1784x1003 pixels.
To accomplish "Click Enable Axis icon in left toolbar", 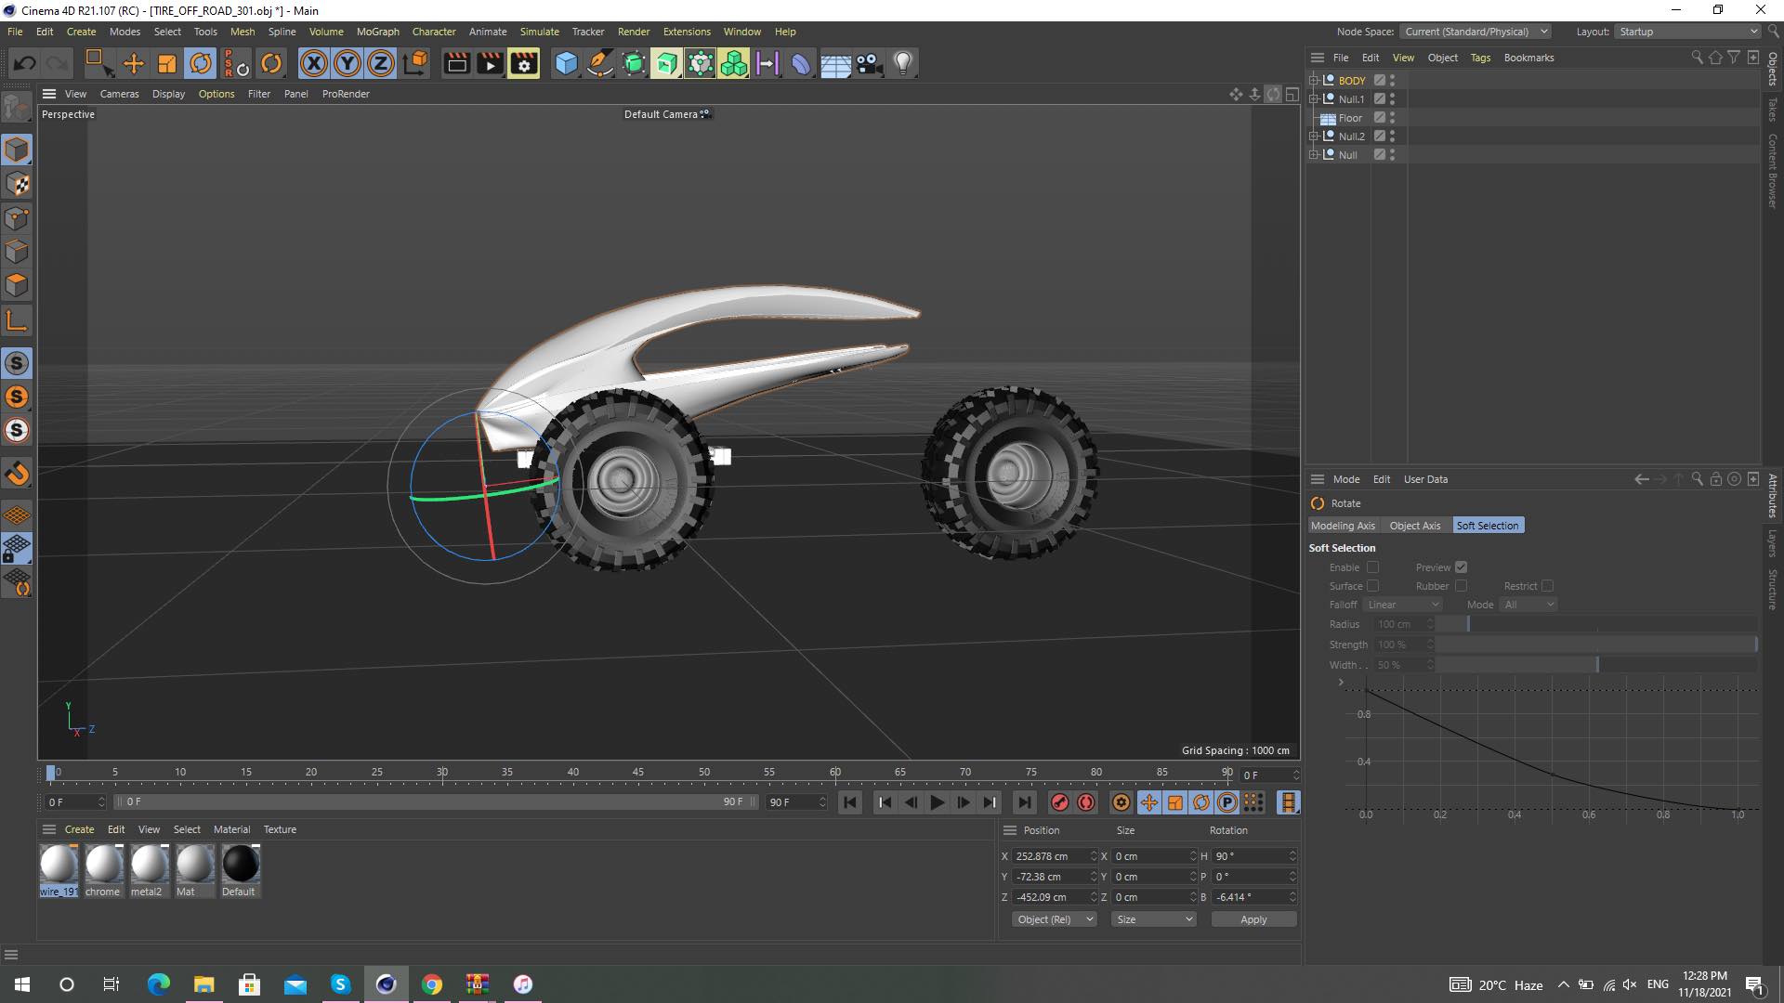I will click(x=17, y=321).
